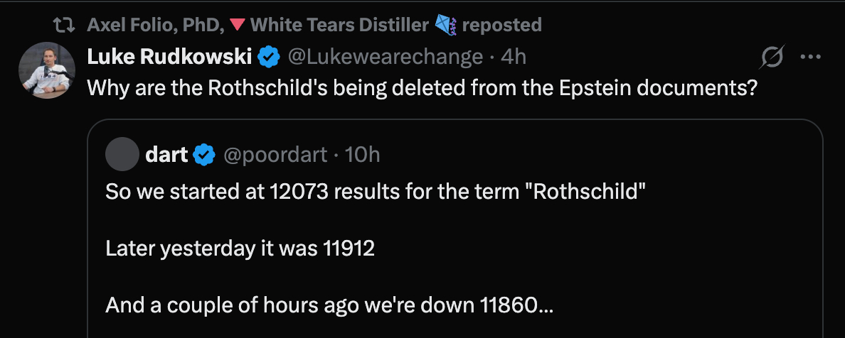The image size is (845, 338).
Task: Open the @poordart handle link
Action: (x=276, y=154)
